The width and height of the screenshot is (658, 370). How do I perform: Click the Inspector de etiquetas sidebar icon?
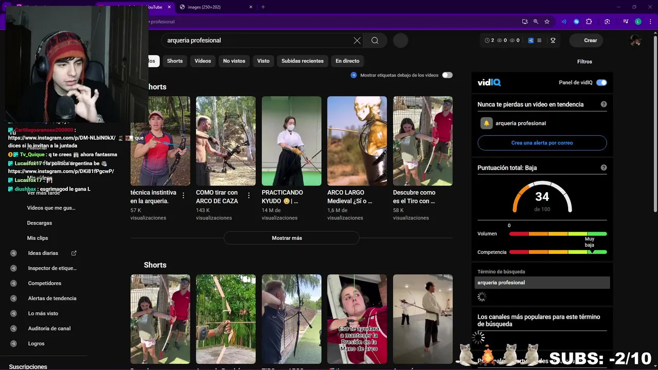tap(14, 268)
